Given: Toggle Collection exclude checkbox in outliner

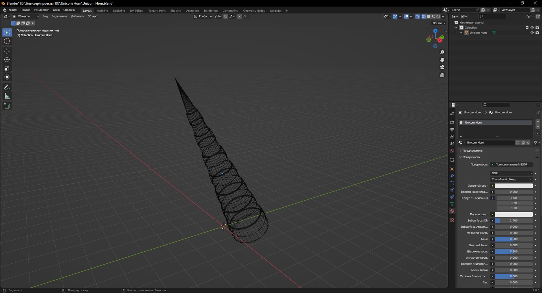Looking at the screenshot, I should pos(527,28).
